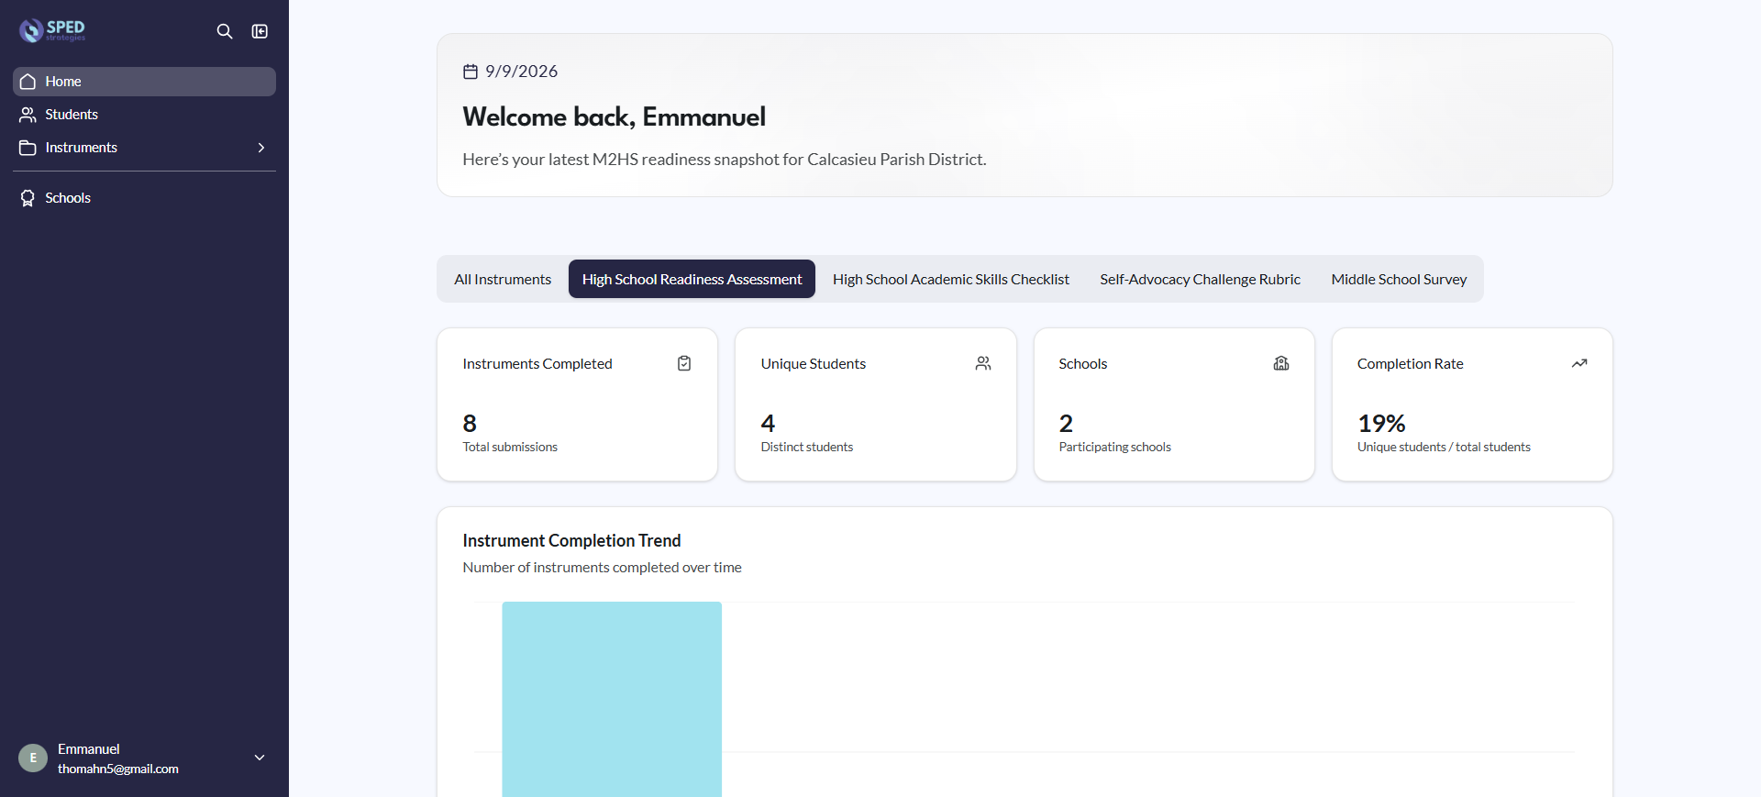Click the Instruments folder icon
1761x797 pixels.
tap(28, 148)
